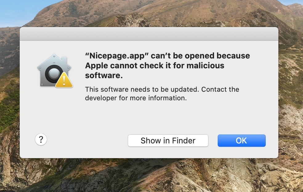Viewport: 303px width, 192px height.
Task: Click "developer for more information" line
Action: [136, 98]
